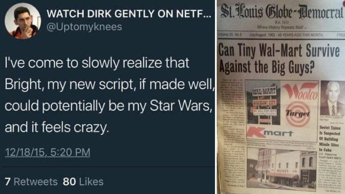Click the Kmart logo
Screen dimensions: 345x194
pyautogui.click(x=270, y=133)
